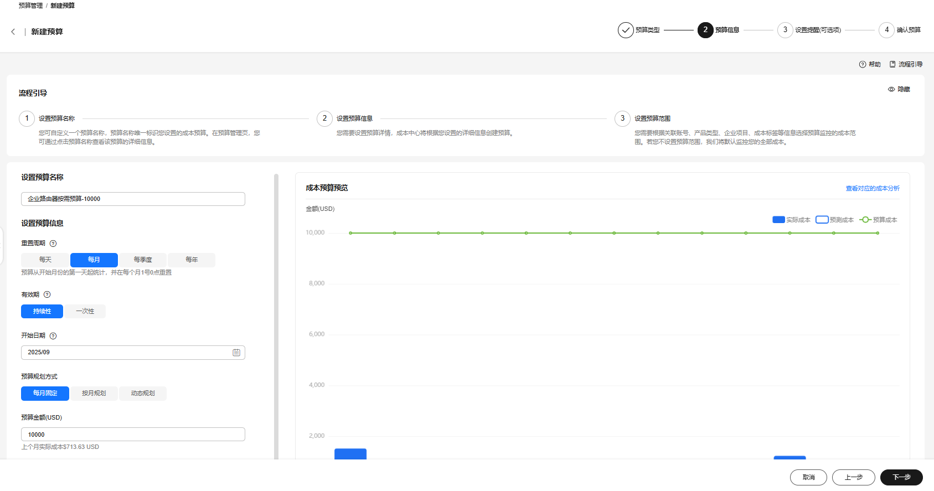Select 按月规划 planning method

coord(94,394)
